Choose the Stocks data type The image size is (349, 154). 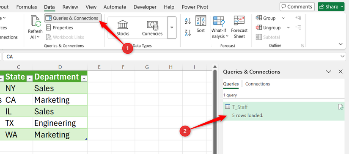pos(123,28)
